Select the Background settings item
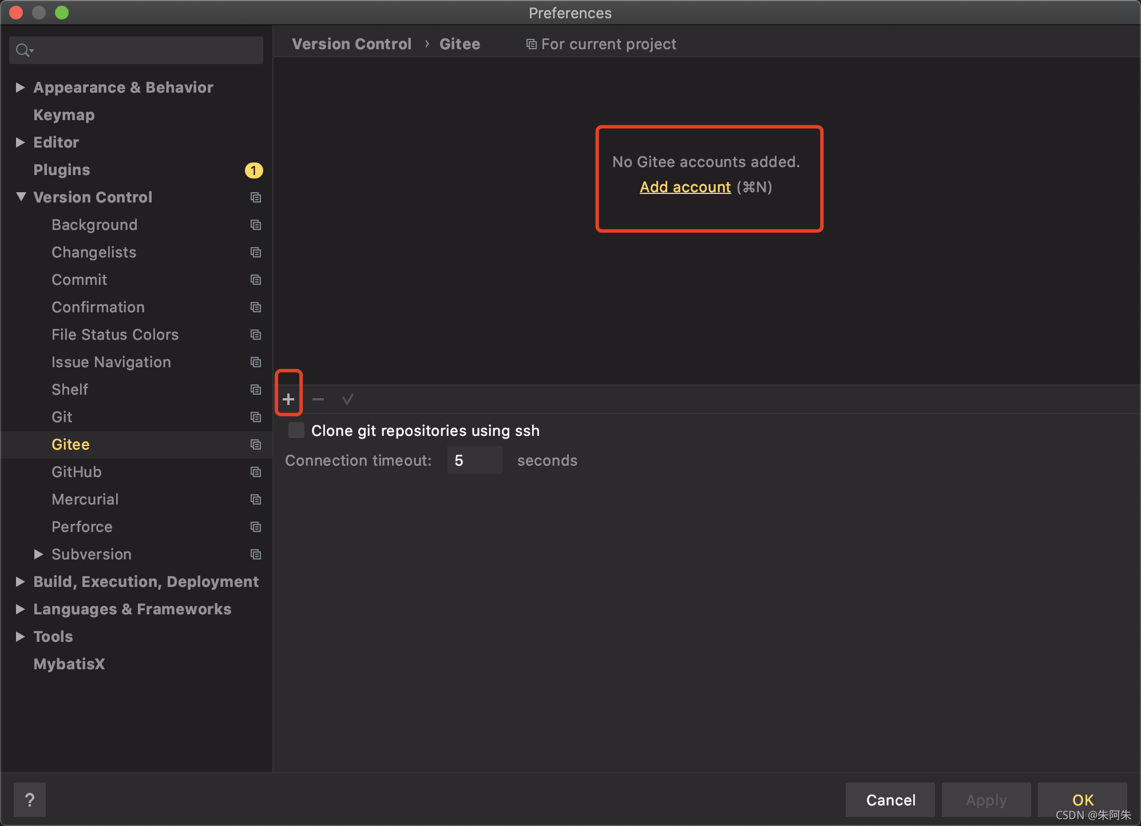The width and height of the screenshot is (1141, 826). (94, 225)
